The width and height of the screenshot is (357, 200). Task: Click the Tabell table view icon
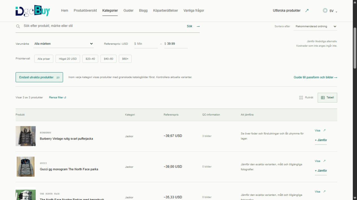pos(323,97)
